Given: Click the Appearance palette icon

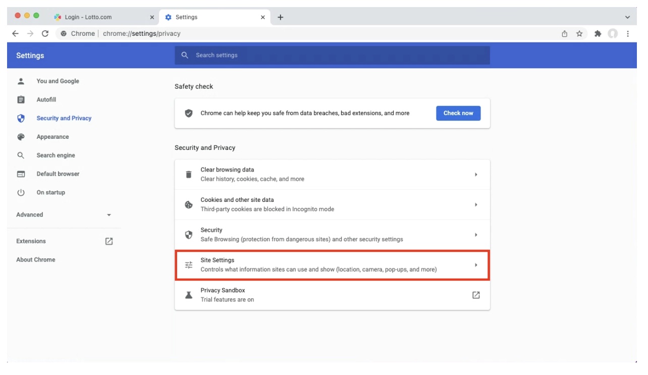Looking at the screenshot, I should tap(21, 137).
